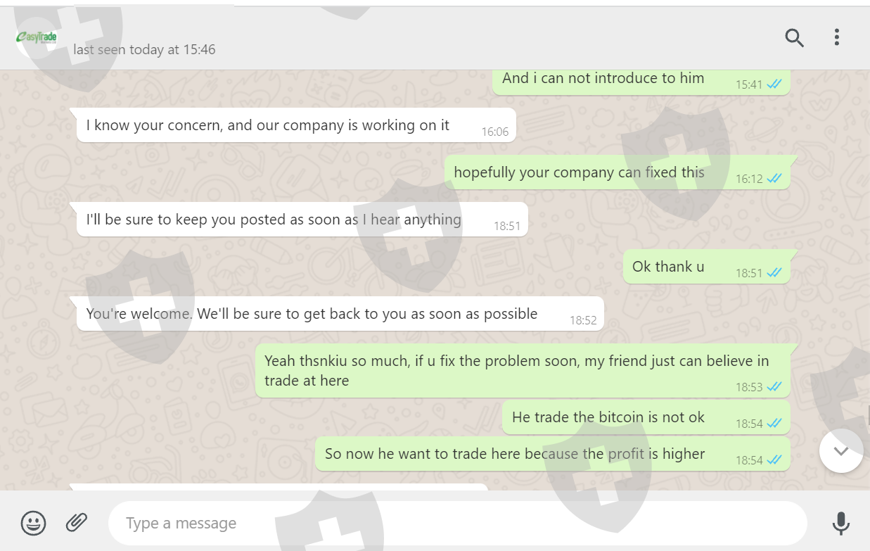Select the "And i can not introduce to him" message

(603, 79)
